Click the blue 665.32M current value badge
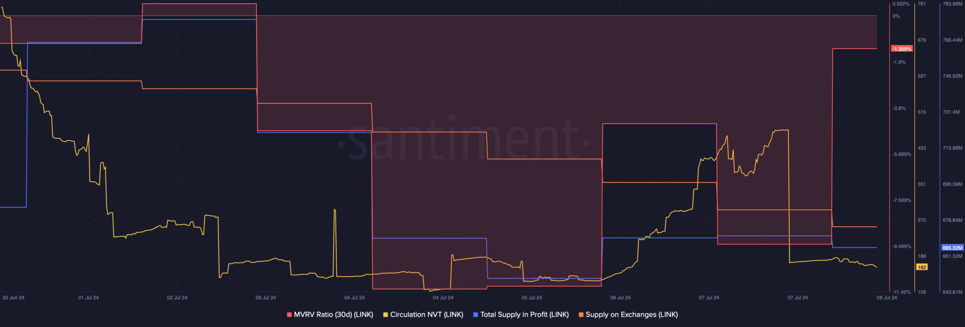Screen dimensions: 965x327 click(952, 248)
